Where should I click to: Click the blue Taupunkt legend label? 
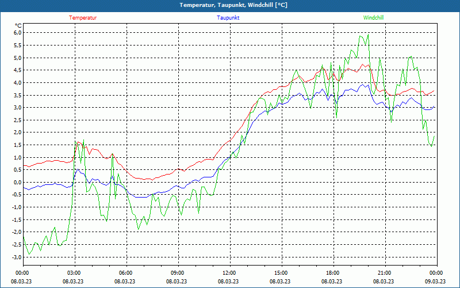[x=228, y=18]
